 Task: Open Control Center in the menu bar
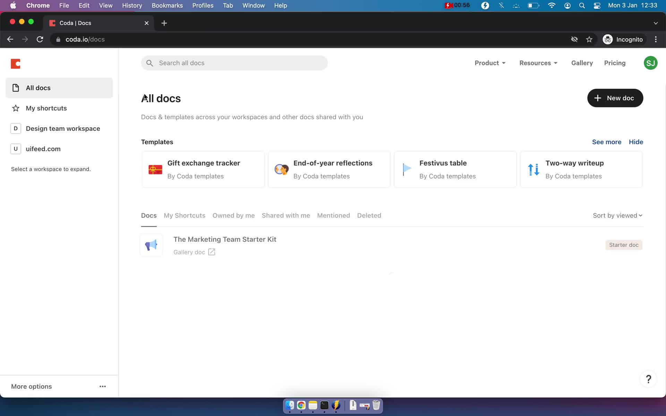(x=597, y=6)
